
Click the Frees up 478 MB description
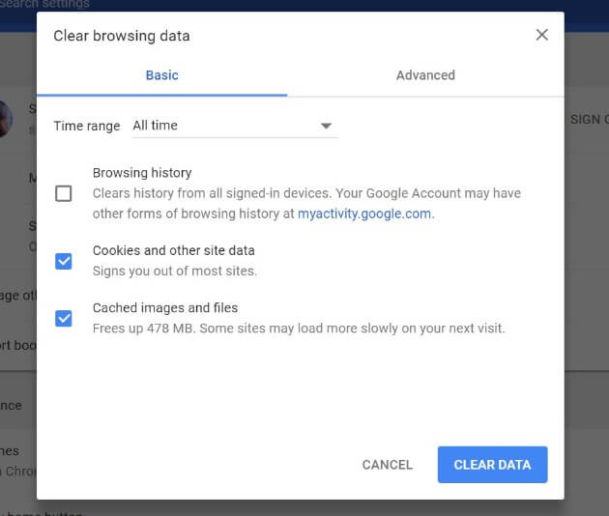point(299,329)
